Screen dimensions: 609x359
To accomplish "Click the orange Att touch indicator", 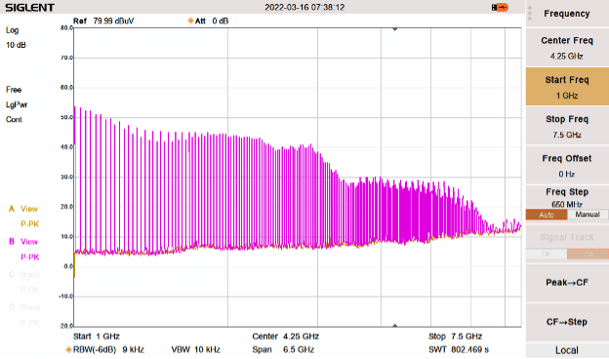I will (190, 20).
